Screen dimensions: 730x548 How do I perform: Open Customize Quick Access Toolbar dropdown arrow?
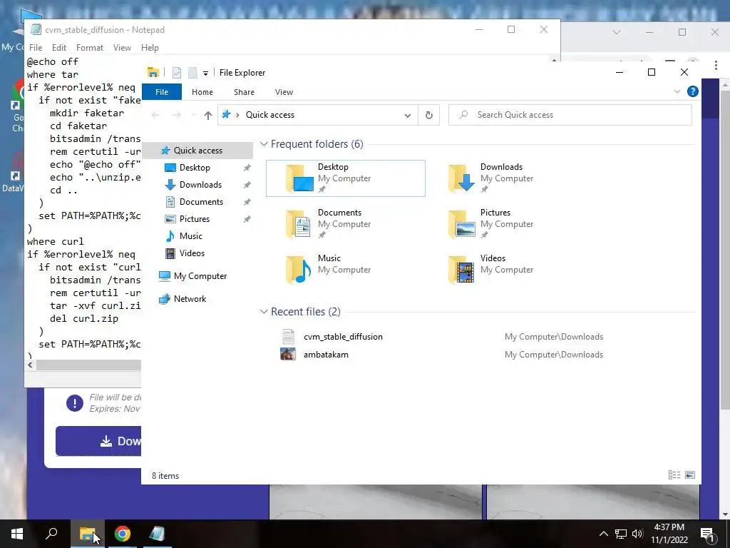coord(205,73)
